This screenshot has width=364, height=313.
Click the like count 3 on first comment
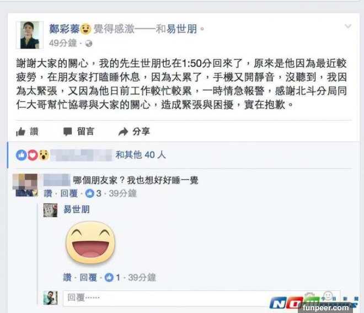pos(93,193)
